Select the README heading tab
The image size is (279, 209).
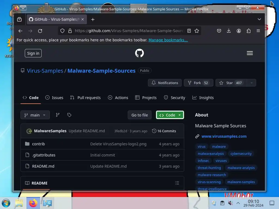point(36,183)
